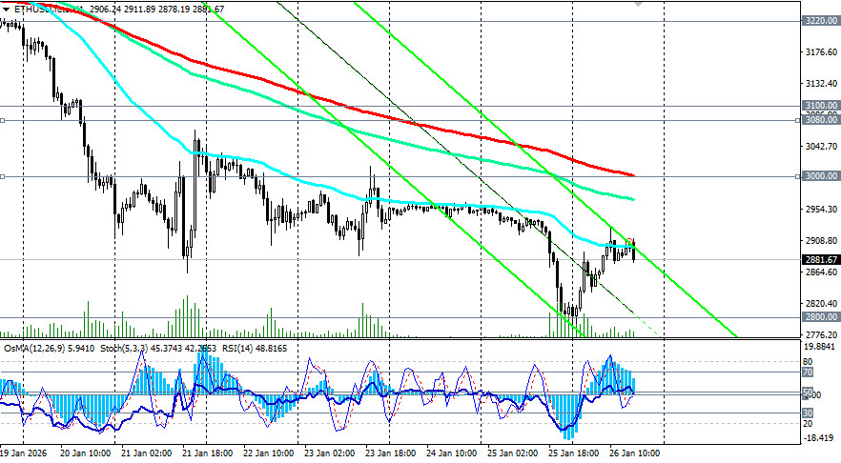This screenshot has height=463, width=841.
Task: Click the current price 2881.67 label
Action: tap(820, 259)
